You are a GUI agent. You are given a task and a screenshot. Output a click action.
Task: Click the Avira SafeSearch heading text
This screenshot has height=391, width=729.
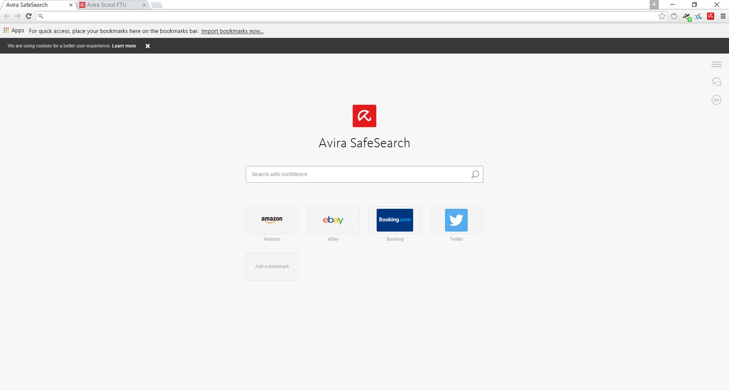[x=364, y=143]
